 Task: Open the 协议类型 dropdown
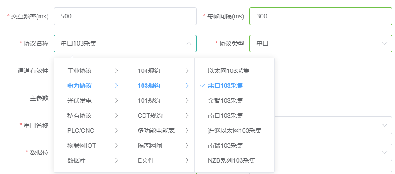click(321, 43)
